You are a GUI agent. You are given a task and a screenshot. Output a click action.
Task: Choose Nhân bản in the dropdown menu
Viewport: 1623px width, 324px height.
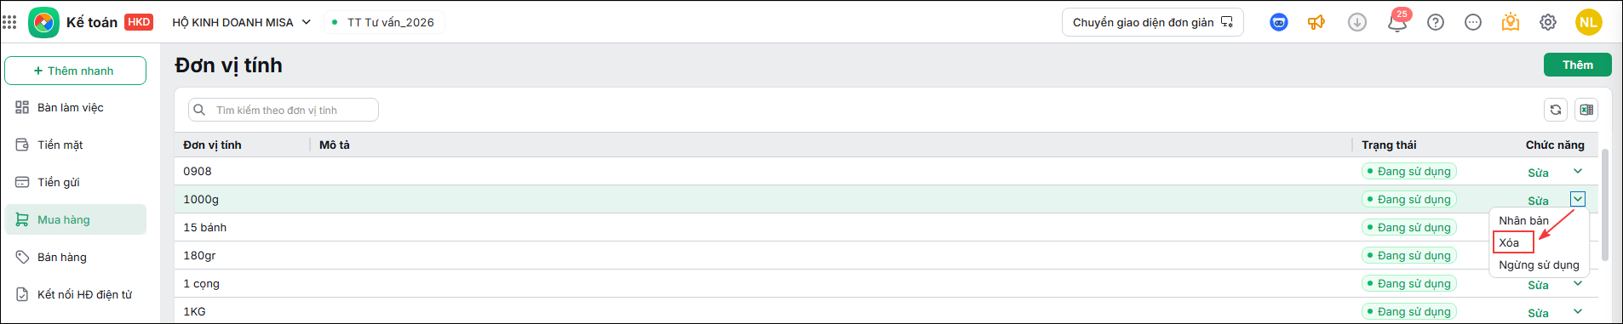[1524, 220]
